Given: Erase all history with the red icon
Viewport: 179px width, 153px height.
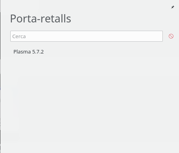Looking at the screenshot, I should [171, 36].
